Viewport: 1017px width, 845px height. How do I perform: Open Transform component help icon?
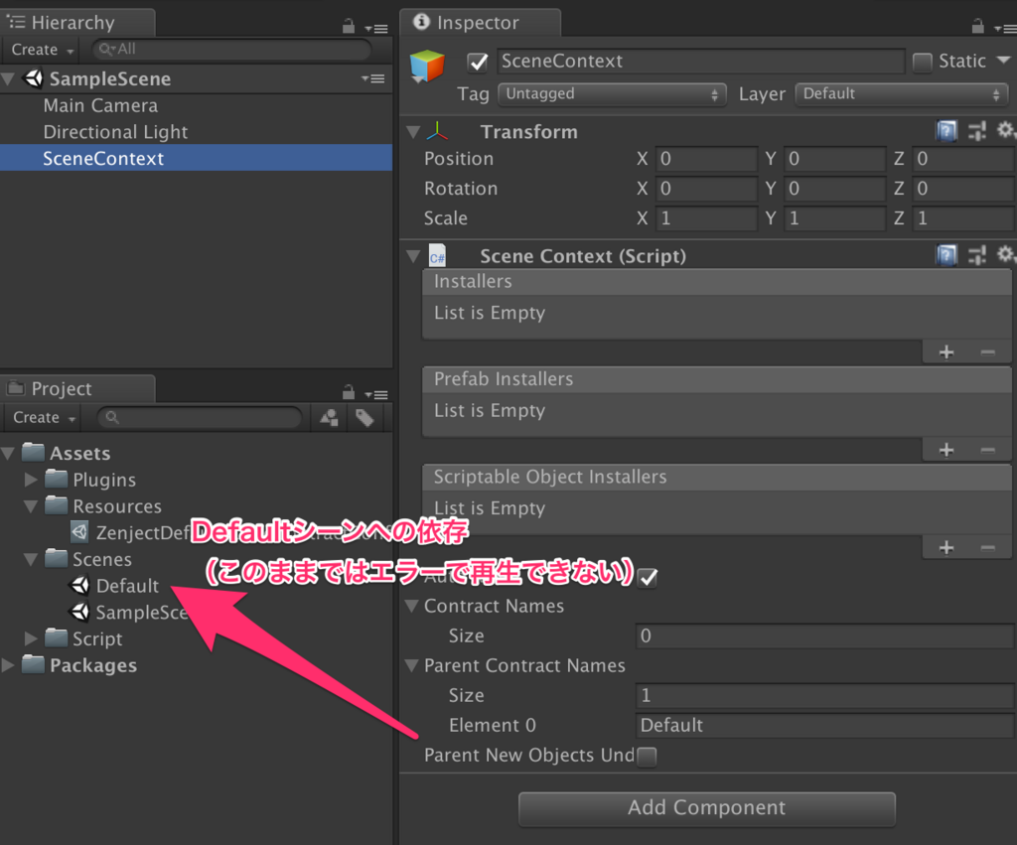tap(946, 132)
